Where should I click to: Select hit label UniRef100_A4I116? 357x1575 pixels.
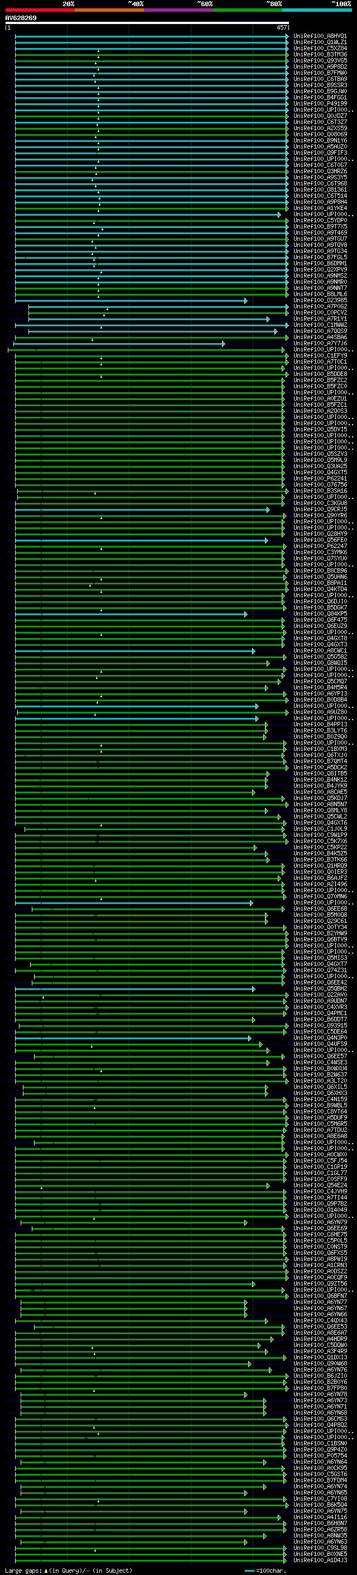pos(320,1517)
